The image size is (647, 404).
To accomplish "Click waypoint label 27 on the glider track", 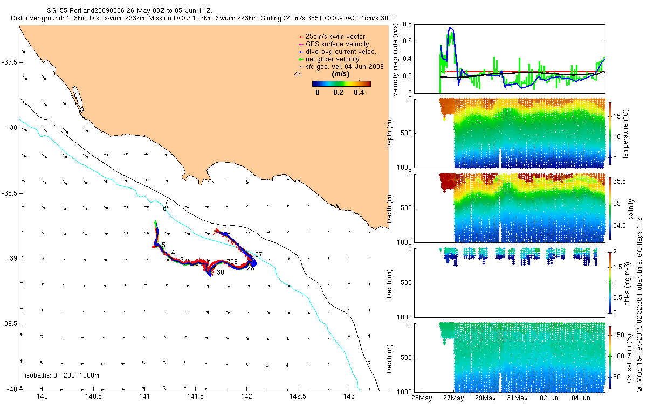I will [x=259, y=254].
